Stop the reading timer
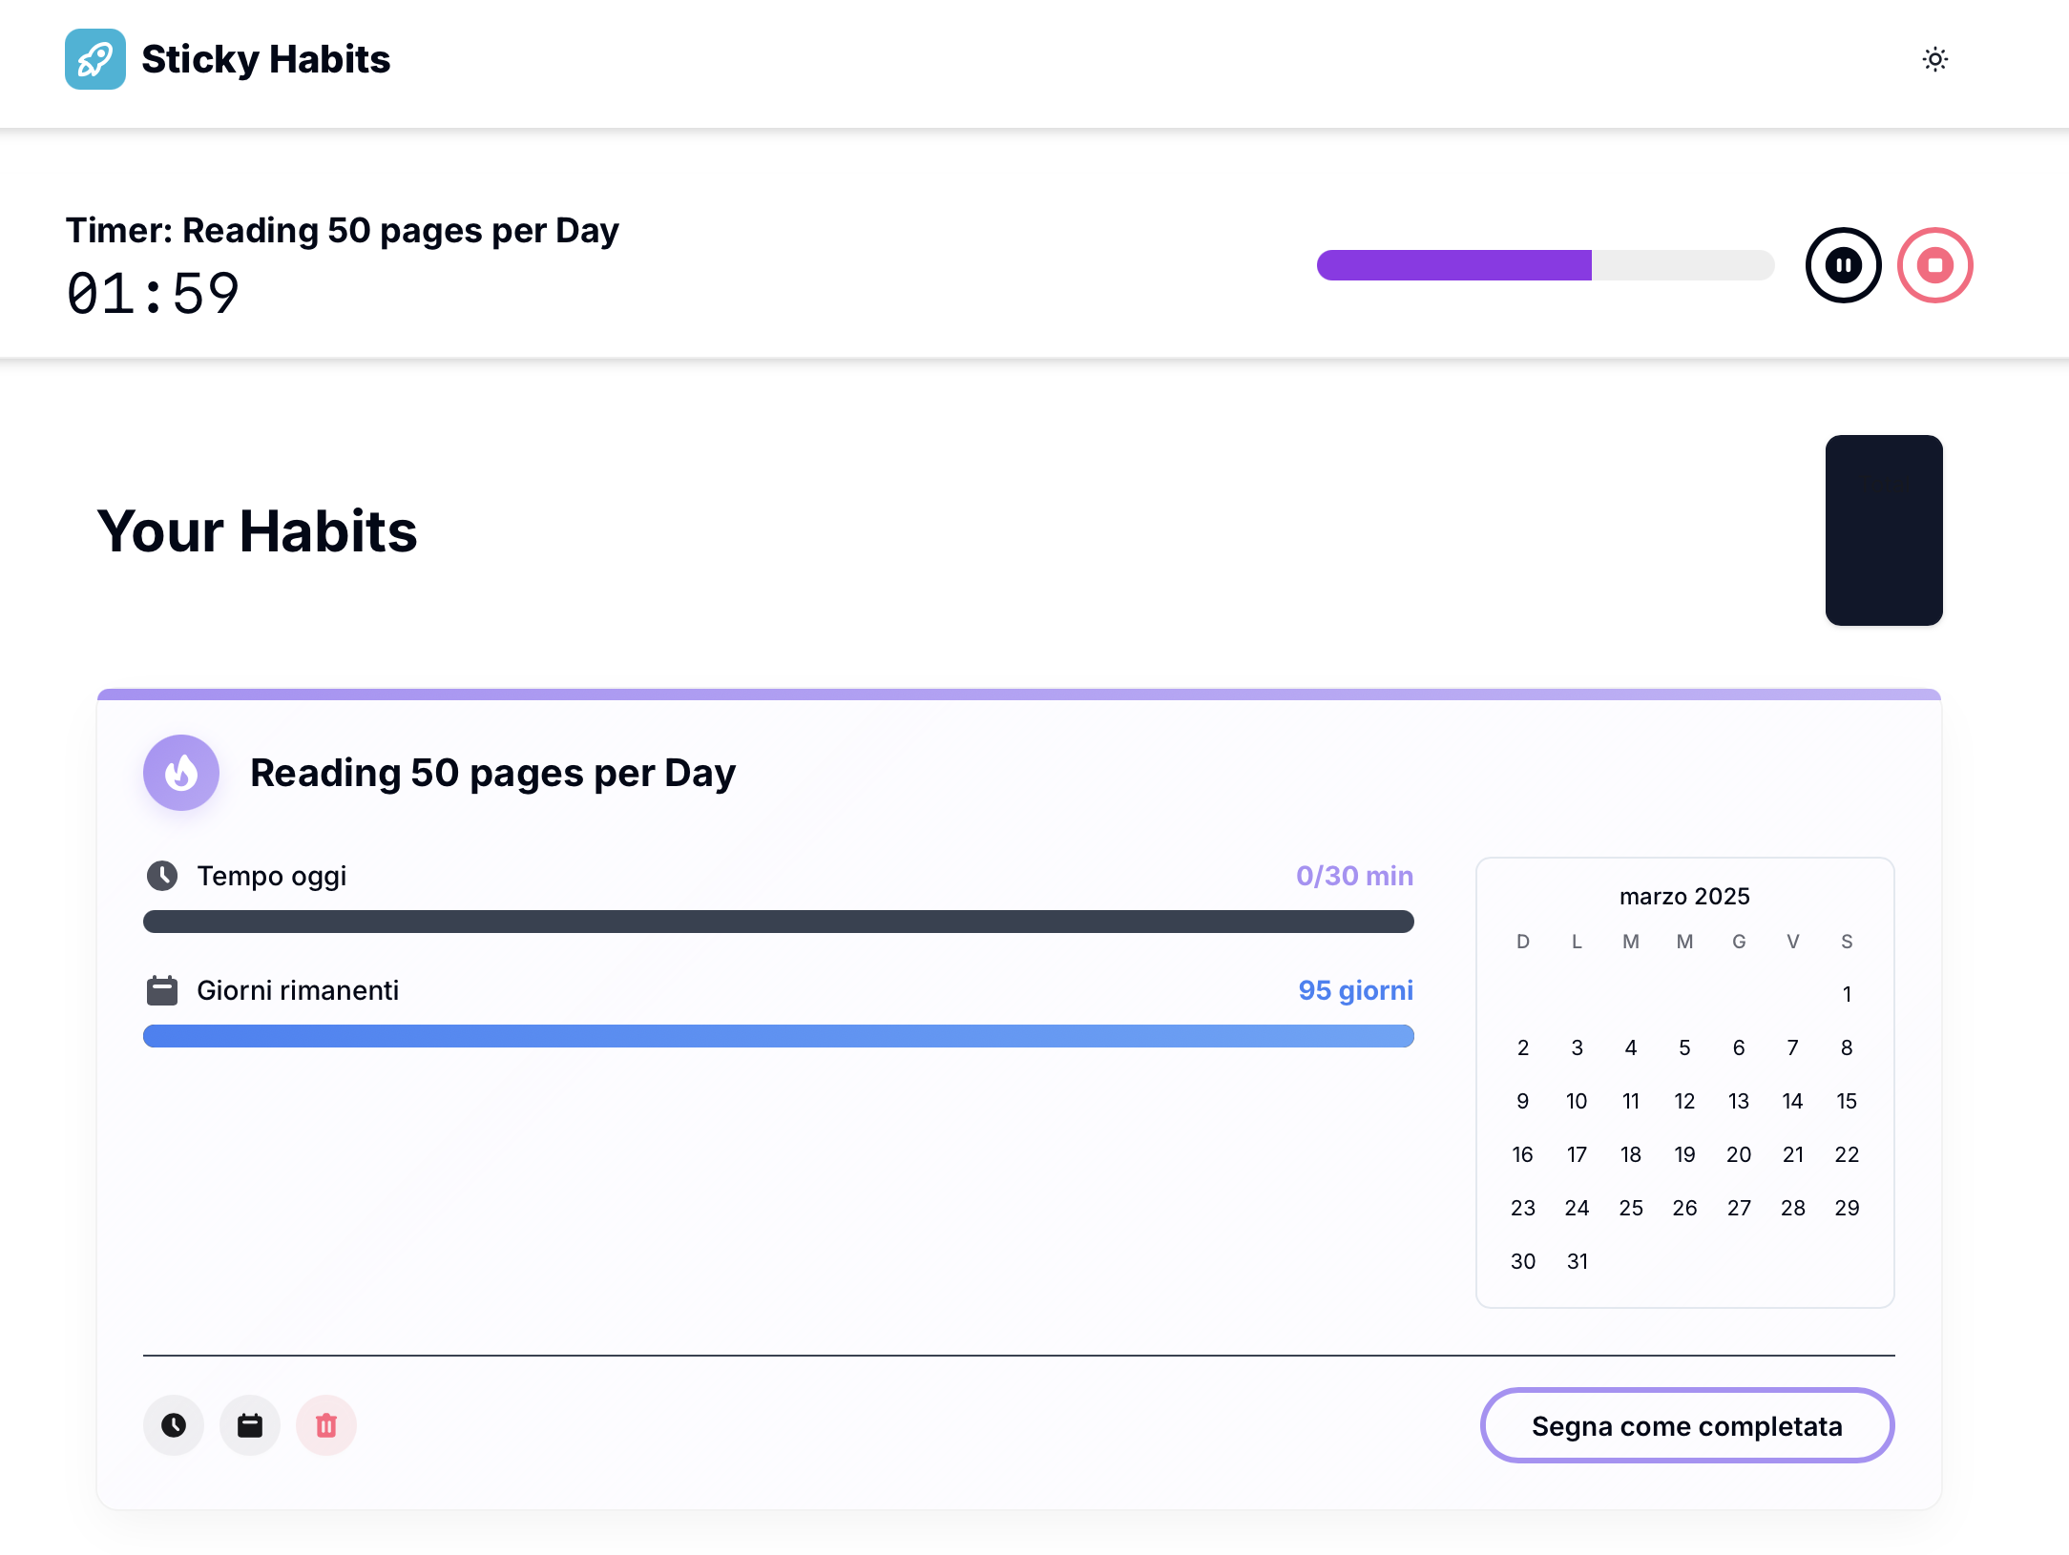2069x1555 pixels. tap(1934, 265)
